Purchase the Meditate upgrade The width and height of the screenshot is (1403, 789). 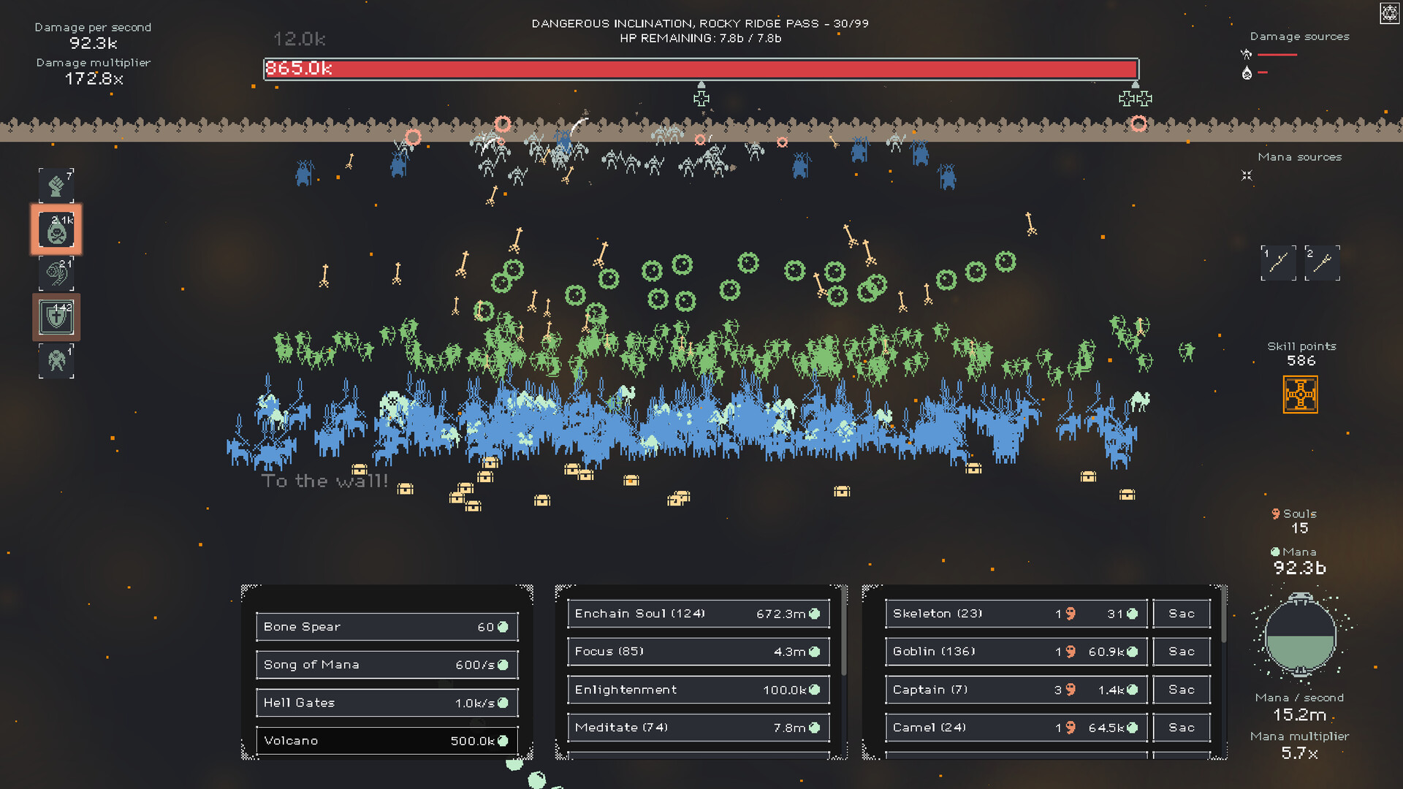coord(698,727)
